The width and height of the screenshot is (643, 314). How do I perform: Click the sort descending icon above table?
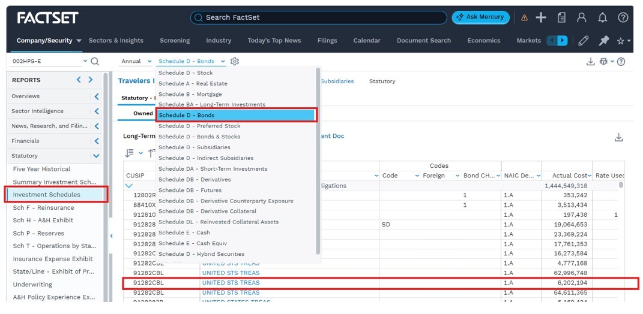tap(130, 153)
